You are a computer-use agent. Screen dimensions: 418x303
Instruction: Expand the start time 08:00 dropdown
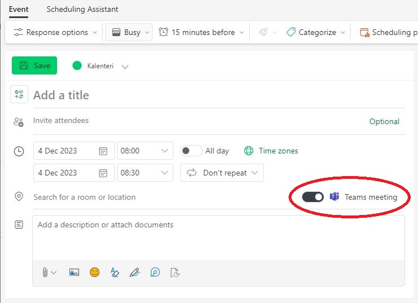click(x=164, y=151)
